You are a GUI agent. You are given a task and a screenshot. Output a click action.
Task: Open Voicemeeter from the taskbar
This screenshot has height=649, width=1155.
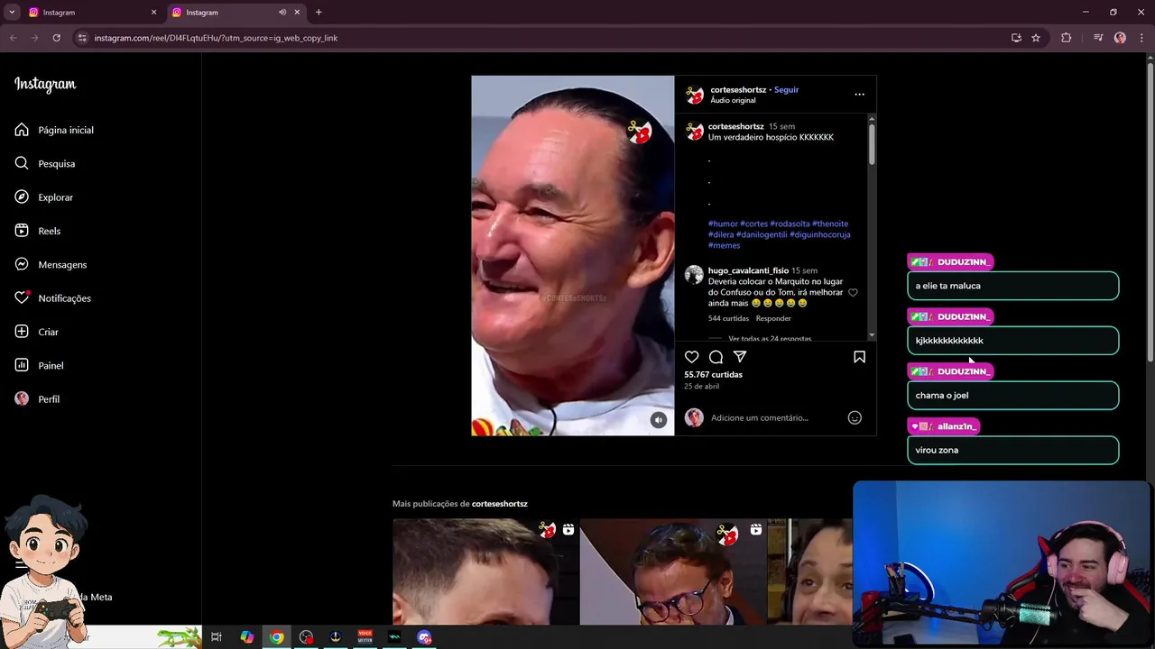tap(365, 637)
